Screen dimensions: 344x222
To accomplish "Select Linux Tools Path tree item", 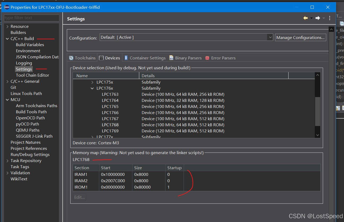I will [26, 94].
